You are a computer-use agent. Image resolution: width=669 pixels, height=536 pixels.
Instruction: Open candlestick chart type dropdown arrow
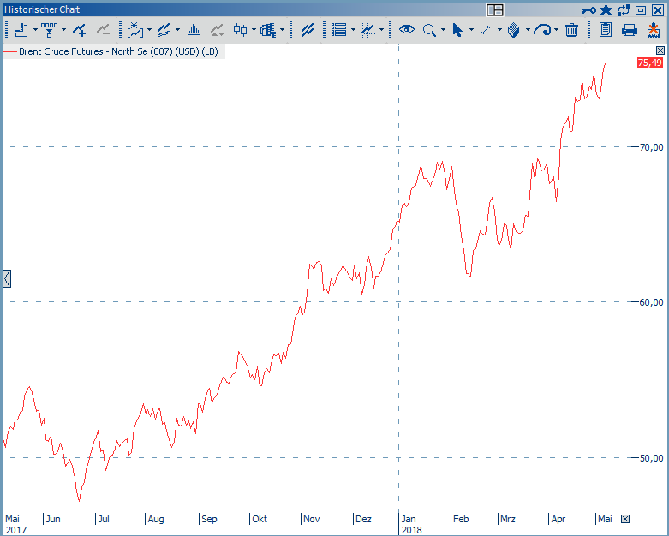254,30
